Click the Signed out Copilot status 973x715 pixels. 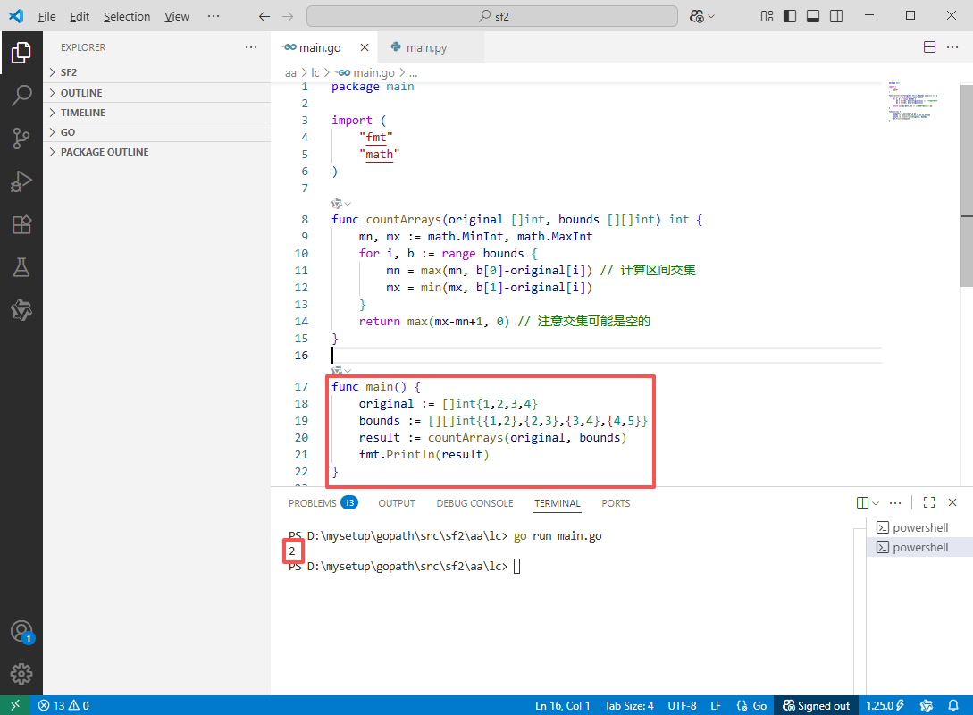tap(816, 705)
